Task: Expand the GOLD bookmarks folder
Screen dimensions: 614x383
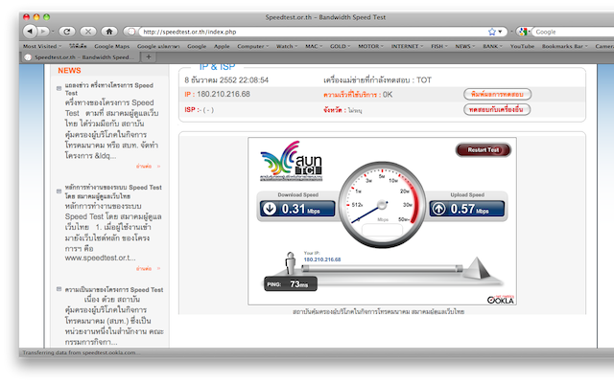Action: click(340, 46)
